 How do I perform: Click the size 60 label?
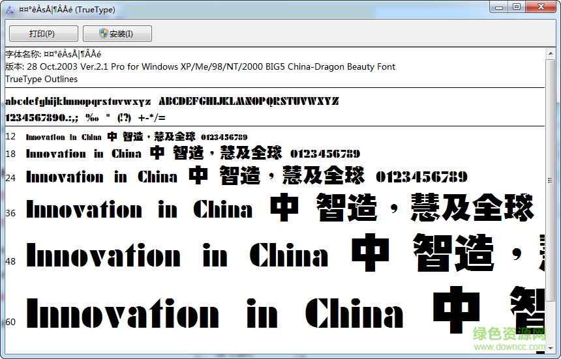[10, 322]
